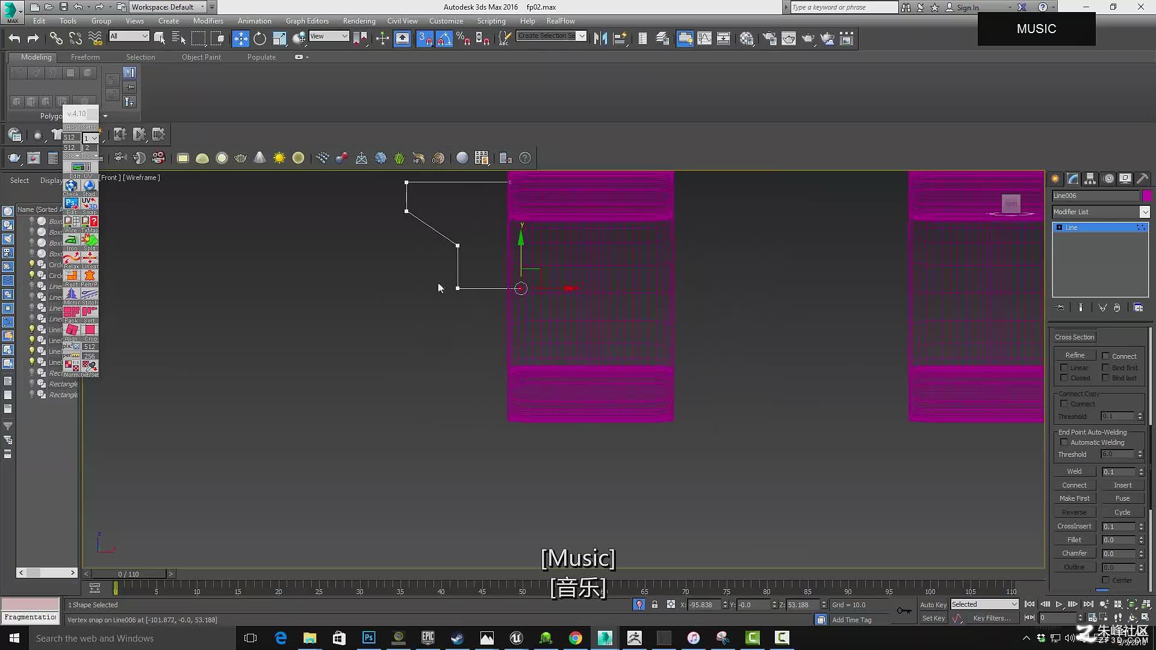Enable the Automatic Welding checkbox
This screenshot has width=1156, height=650.
click(x=1064, y=442)
